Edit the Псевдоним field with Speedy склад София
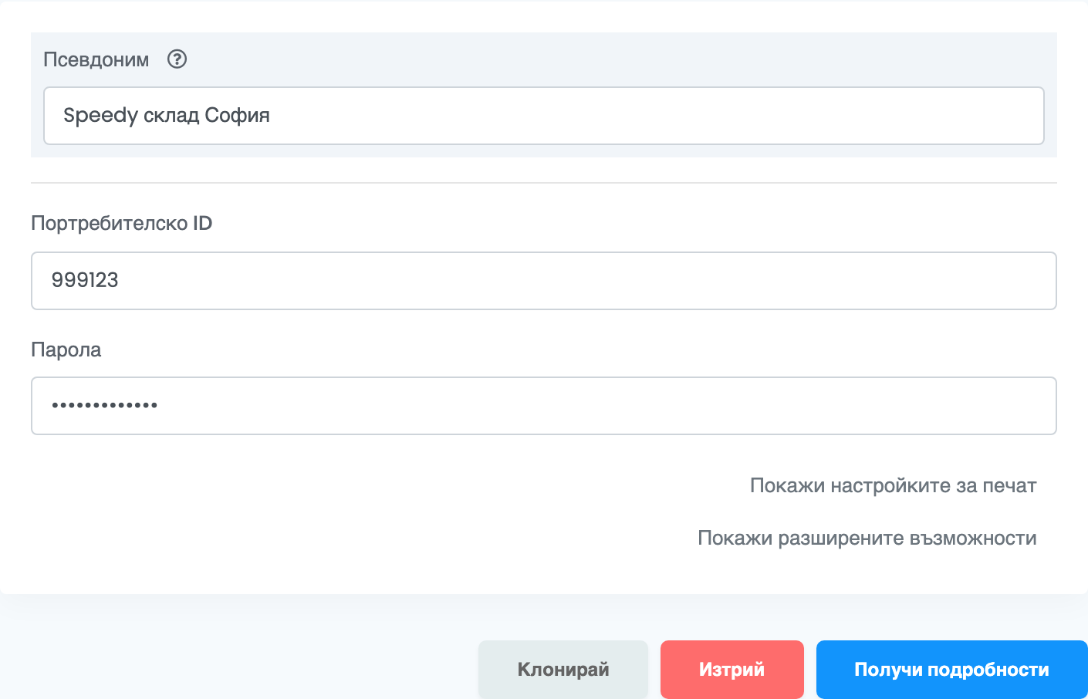This screenshot has width=1088, height=699. click(x=544, y=116)
